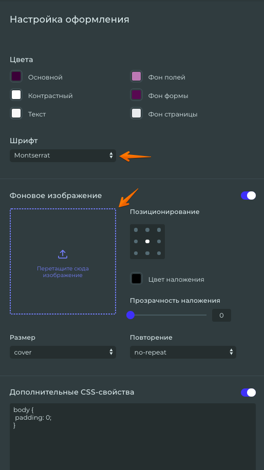Pick the Основной color swatch
Screen dimensions: 264x470
point(16,76)
